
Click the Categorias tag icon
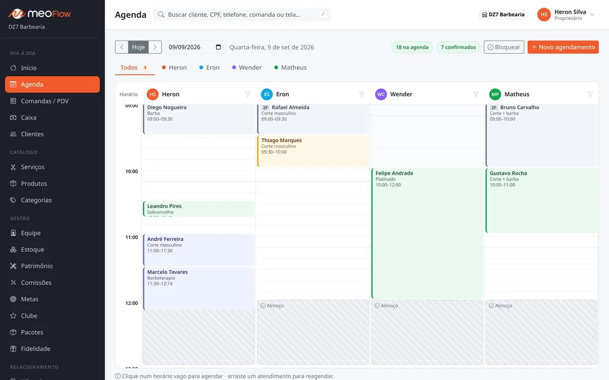[14, 200]
